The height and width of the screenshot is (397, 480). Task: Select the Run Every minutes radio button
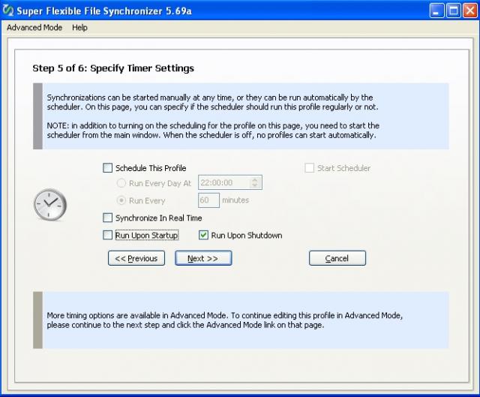tap(121, 200)
